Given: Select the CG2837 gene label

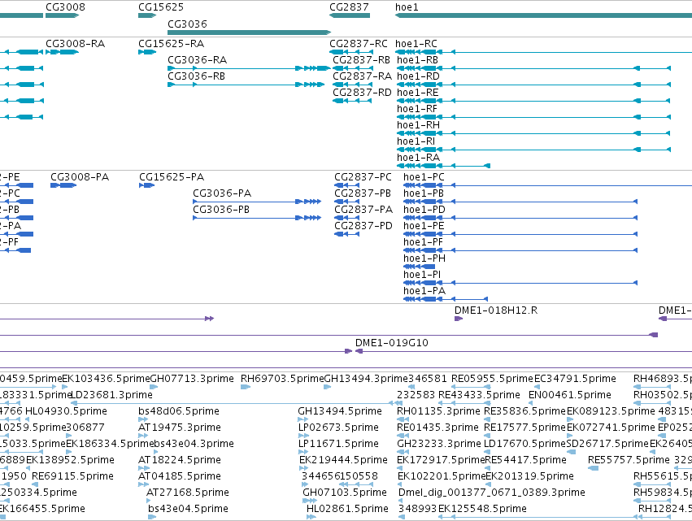Looking at the screenshot, I should (349, 7).
